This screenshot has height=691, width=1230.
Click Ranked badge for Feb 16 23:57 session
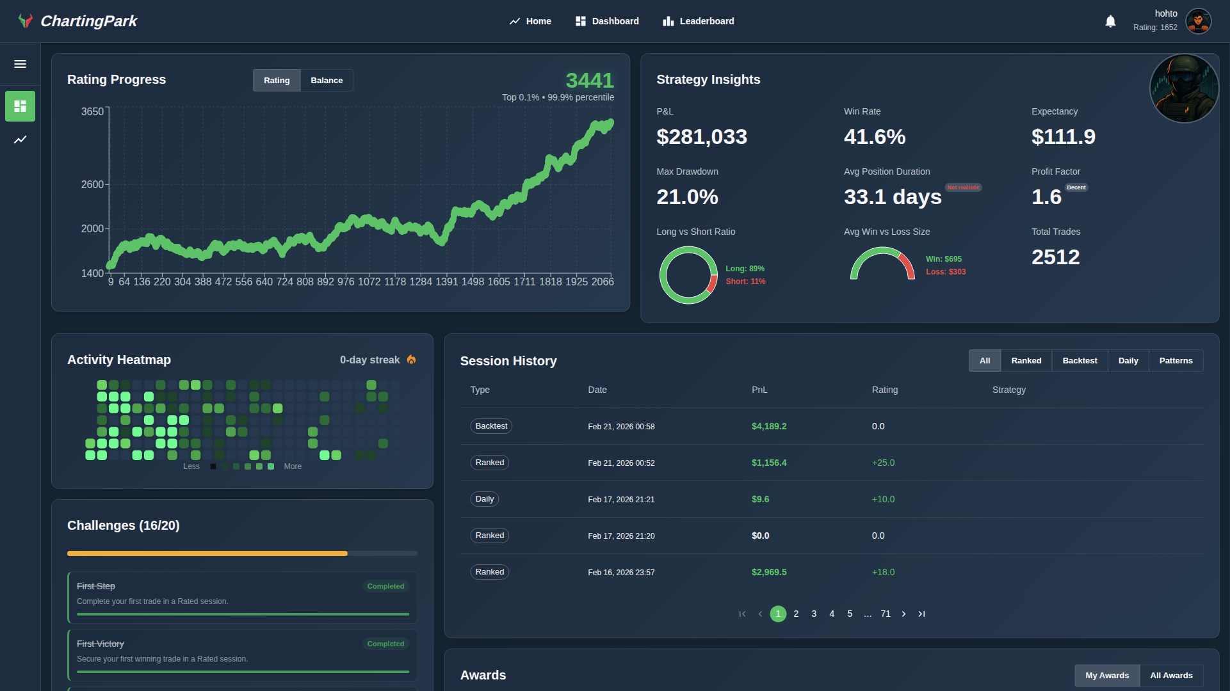click(x=490, y=572)
